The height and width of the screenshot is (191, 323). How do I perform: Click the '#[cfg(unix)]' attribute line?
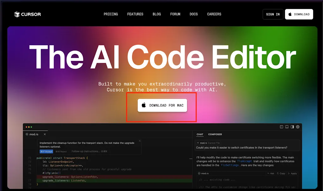(x=51, y=173)
